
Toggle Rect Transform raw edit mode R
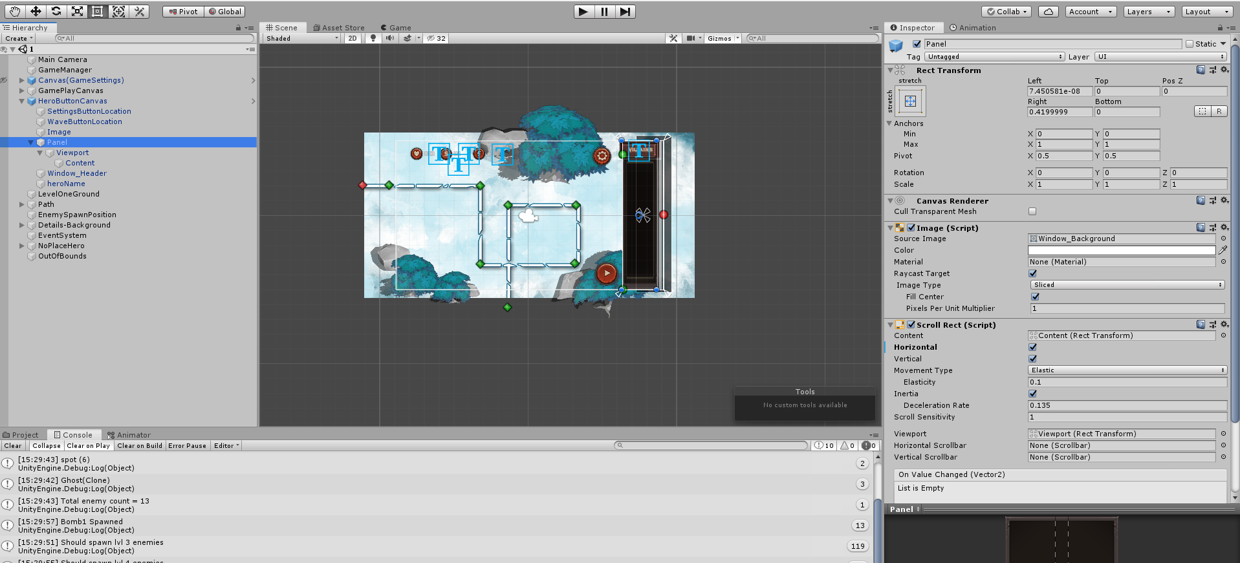click(1219, 111)
